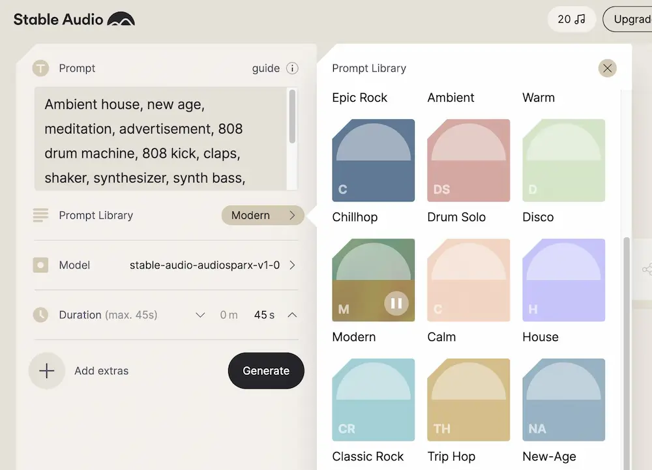Screen dimensions: 652x470
Task: Select the Chillhop preset thumbnail
Action: 374,160
